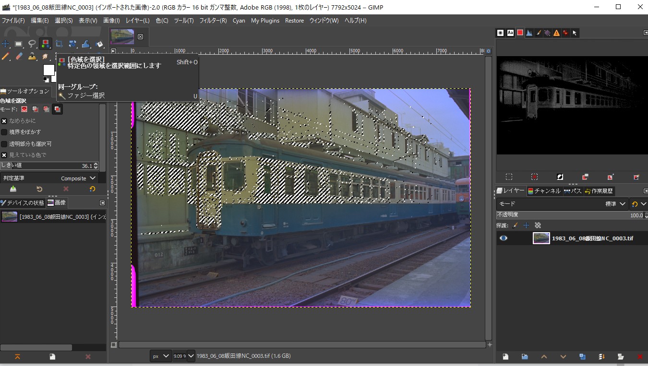The width and height of the screenshot is (648, 366).
Task: Open the 選択(S) menu
Action: [x=64, y=21]
